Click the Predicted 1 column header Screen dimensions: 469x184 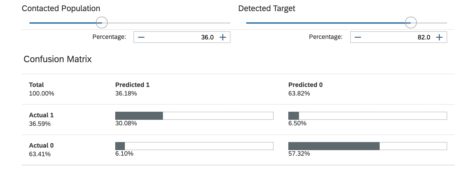(x=132, y=85)
